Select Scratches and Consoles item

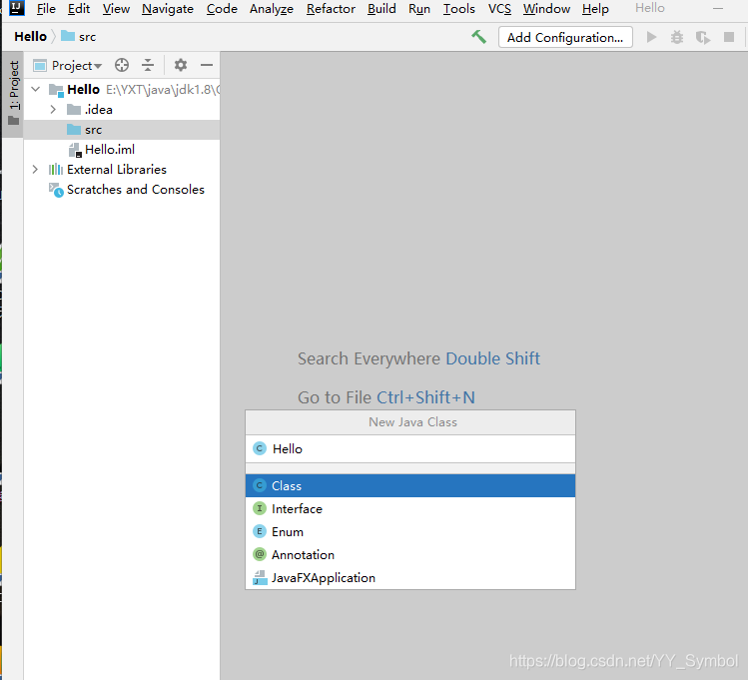click(136, 190)
